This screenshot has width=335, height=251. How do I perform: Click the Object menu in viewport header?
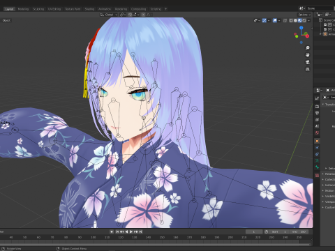[x=6, y=20]
